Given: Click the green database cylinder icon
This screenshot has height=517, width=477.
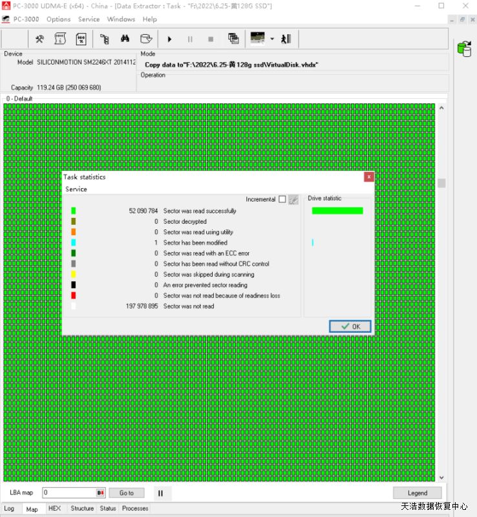Looking at the screenshot, I should (463, 48).
